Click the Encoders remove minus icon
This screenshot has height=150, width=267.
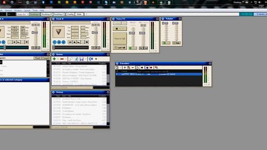(x=133, y=67)
